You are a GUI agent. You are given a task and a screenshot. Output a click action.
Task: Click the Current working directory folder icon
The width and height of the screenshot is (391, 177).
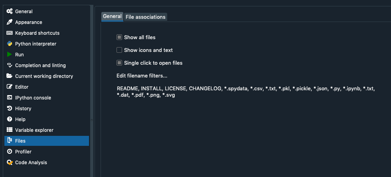click(10, 76)
